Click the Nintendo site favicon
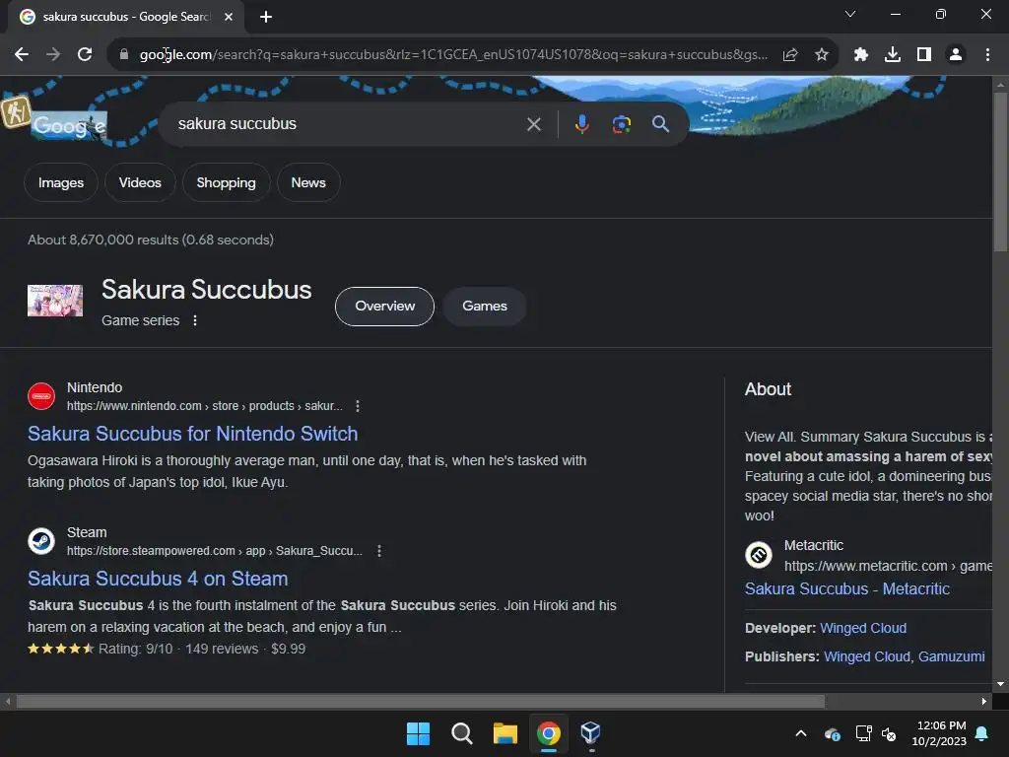Viewport: 1009px width, 757px height. [x=41, y=396]
